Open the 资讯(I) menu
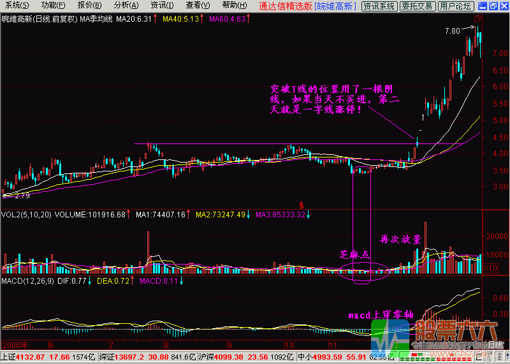This screenshot has width=510, height=364. pyautogui.click(x=162, y=6)
